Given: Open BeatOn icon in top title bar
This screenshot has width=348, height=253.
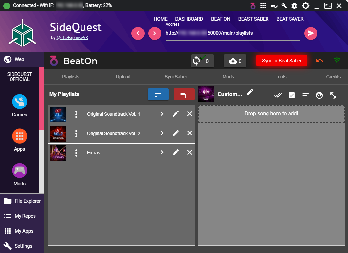Looking at the screenshot, I should (253, 6).
